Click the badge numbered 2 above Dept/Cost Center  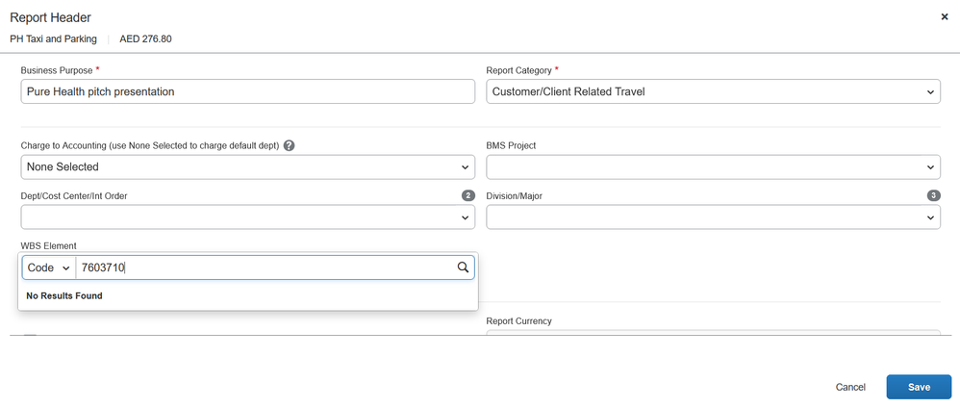coord(467,196)
